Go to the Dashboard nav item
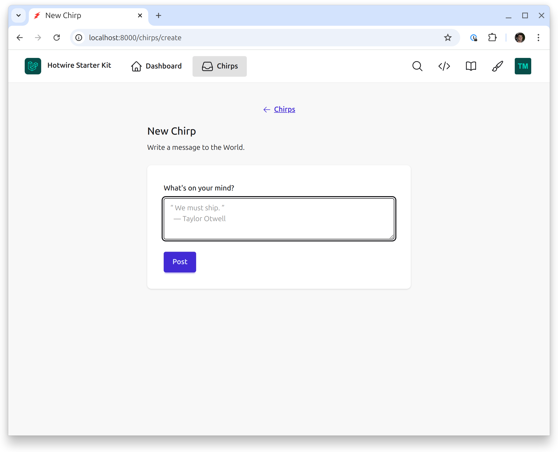 [x=156, y=66]
